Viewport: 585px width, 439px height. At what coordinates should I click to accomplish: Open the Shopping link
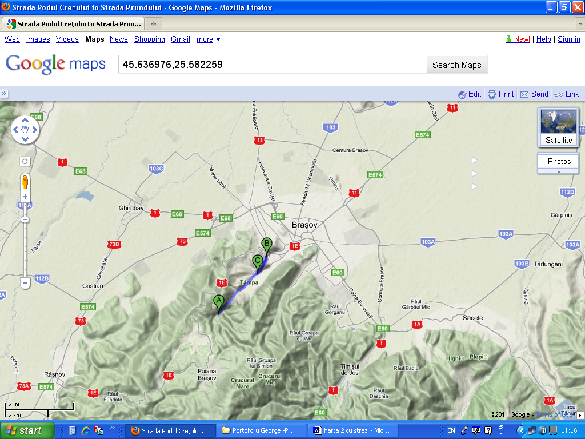point(150,39)
